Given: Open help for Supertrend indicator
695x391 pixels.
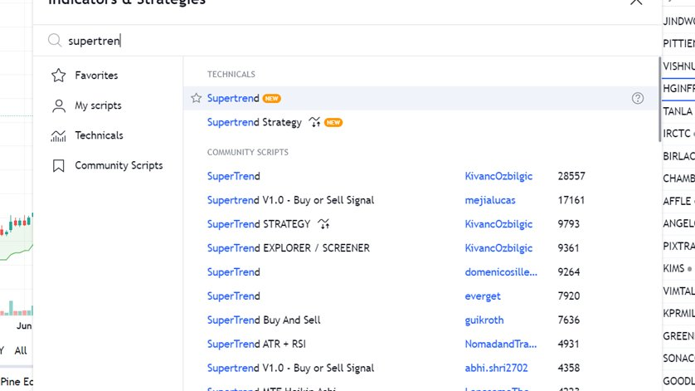Looking at the screenshot, I should click(x=638, y=98).
